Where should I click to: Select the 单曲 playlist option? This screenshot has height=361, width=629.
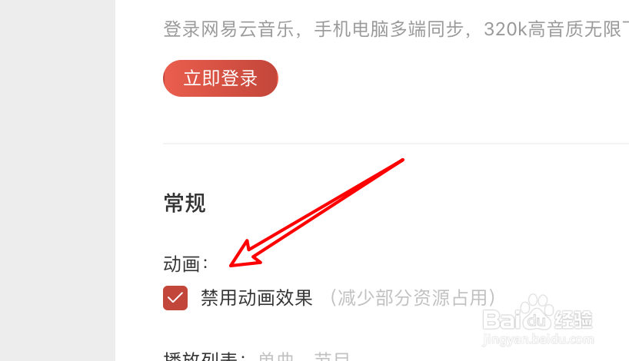(276, 356)
